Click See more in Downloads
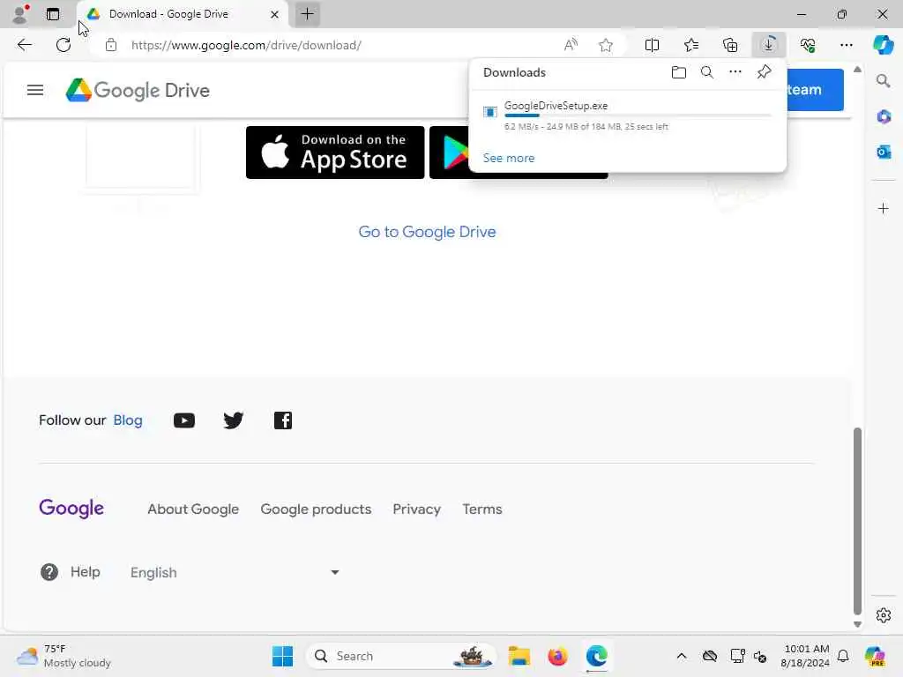The width and height of the screenshot is (903, 677). coord(509,158)
